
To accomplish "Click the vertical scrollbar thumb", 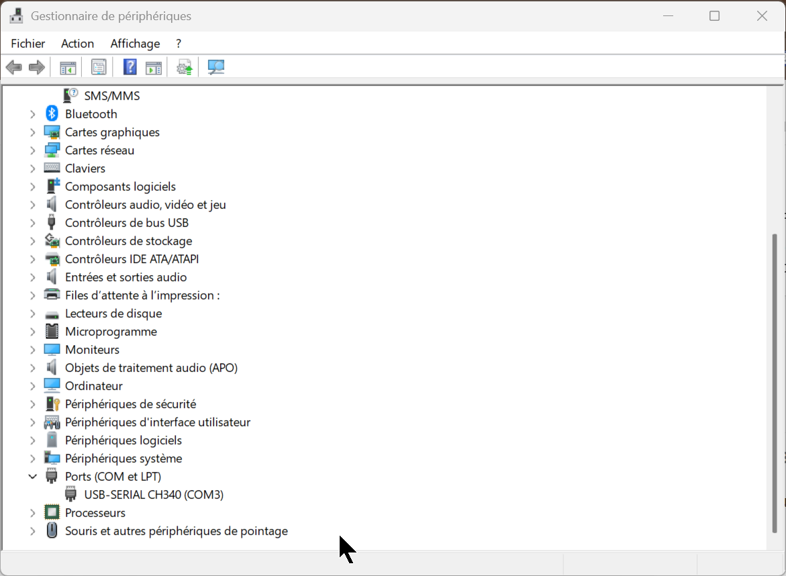I will coord(775,383).
